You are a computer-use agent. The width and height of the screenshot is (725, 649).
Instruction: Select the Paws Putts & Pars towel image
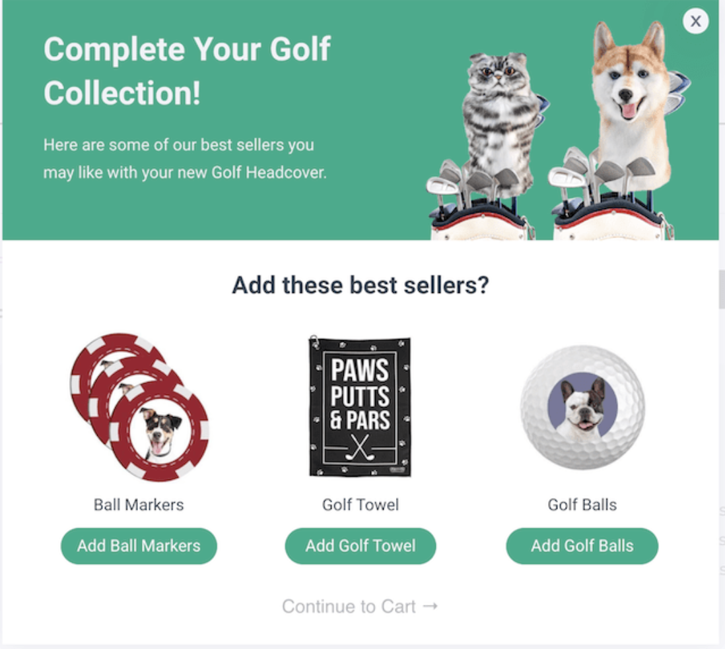coord(360,406)
